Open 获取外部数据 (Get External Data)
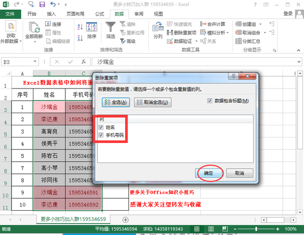This screenshot has height=235, width=304. [x=11, y=32]
